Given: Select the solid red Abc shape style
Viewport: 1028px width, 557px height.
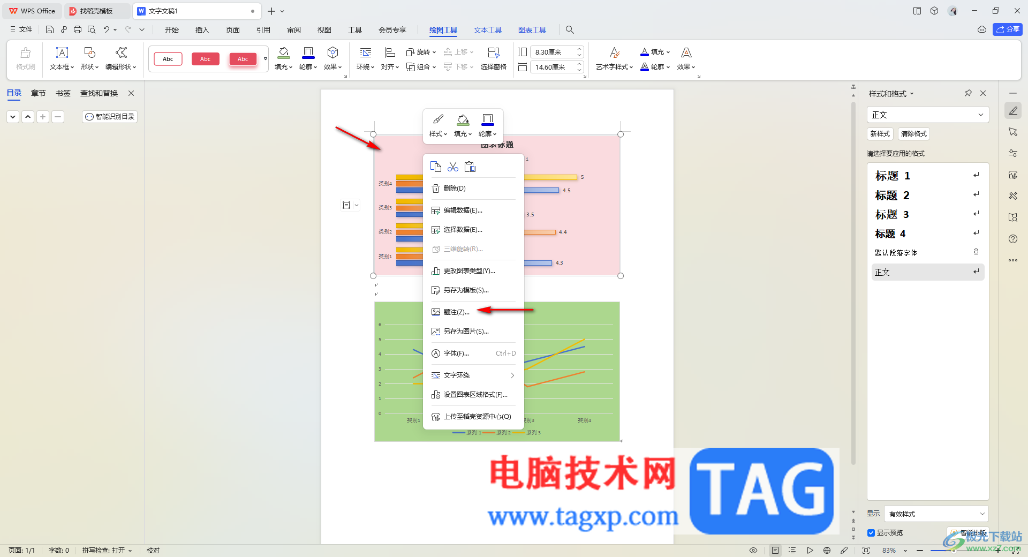Looking at the screenshot, I should pos(206,59).
